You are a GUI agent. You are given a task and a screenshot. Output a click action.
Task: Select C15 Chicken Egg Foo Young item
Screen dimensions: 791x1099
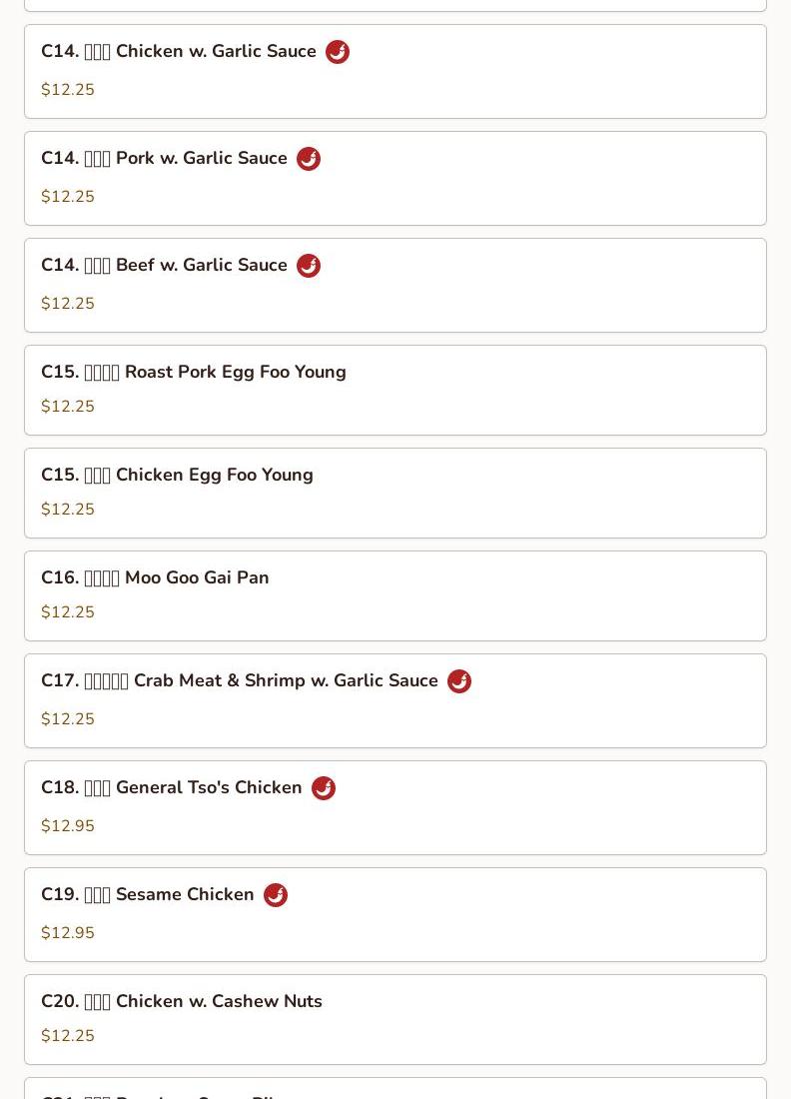click(395, 494)
